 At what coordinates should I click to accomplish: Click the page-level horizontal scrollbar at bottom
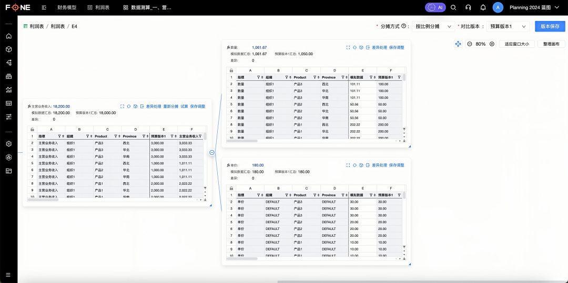tap(422, 281)
